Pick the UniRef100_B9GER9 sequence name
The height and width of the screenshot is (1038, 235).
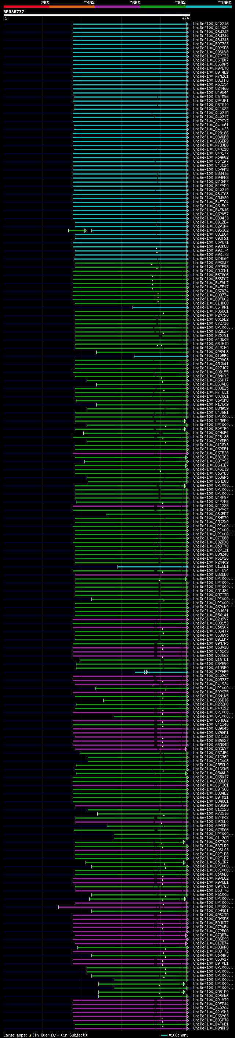[210, 141]
